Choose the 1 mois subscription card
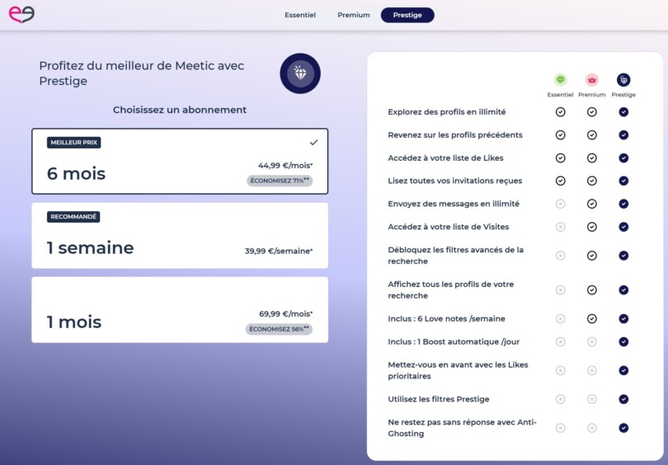 [180, 309]
